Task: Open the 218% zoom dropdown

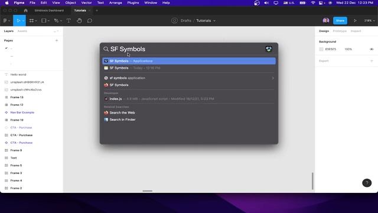Action: click(x=369, y=21)
